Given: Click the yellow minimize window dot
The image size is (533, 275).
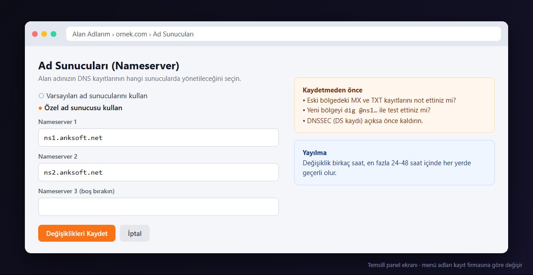Looking at the screenshot, I should point(44,34).
